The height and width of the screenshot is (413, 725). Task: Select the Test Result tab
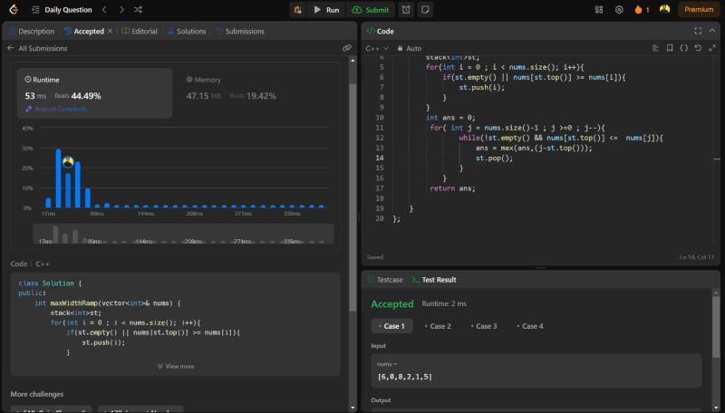pos(434,280)
